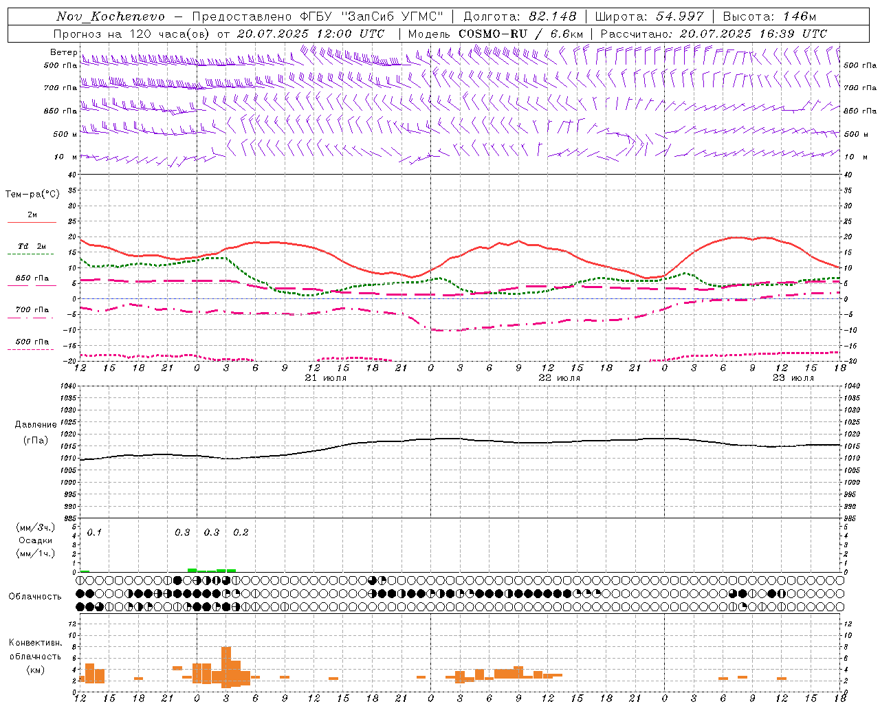
Task: Click the 'Облачность' cloud cover label
Action: tap(35, 596)
